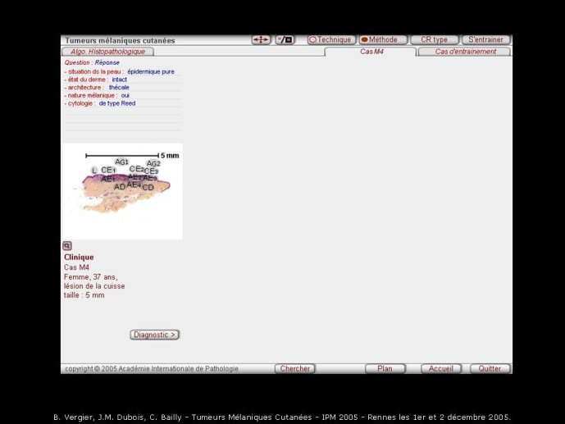Viewport: 565px width, 424px height.
Task: Switch to Algo. Histopathologique tab
Action: [x=107, y=52]
